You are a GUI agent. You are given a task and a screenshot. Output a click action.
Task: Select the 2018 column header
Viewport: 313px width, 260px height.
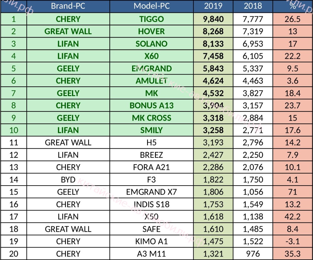253,6
